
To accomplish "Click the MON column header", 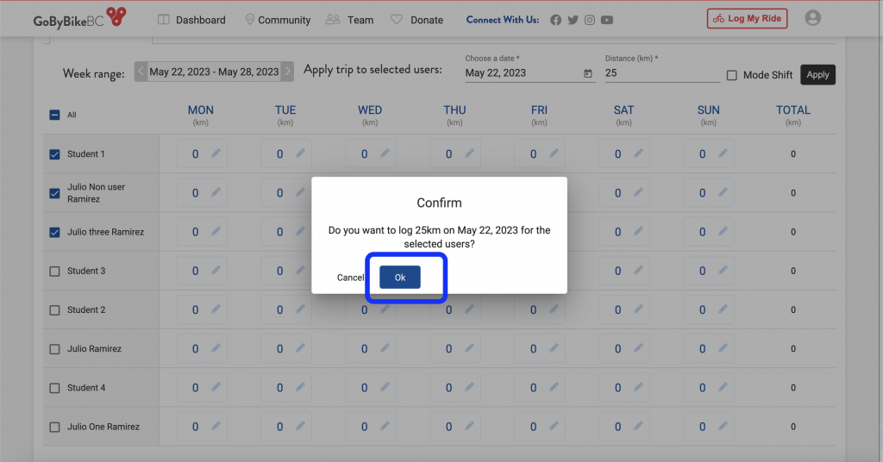I will coord(201,109).
